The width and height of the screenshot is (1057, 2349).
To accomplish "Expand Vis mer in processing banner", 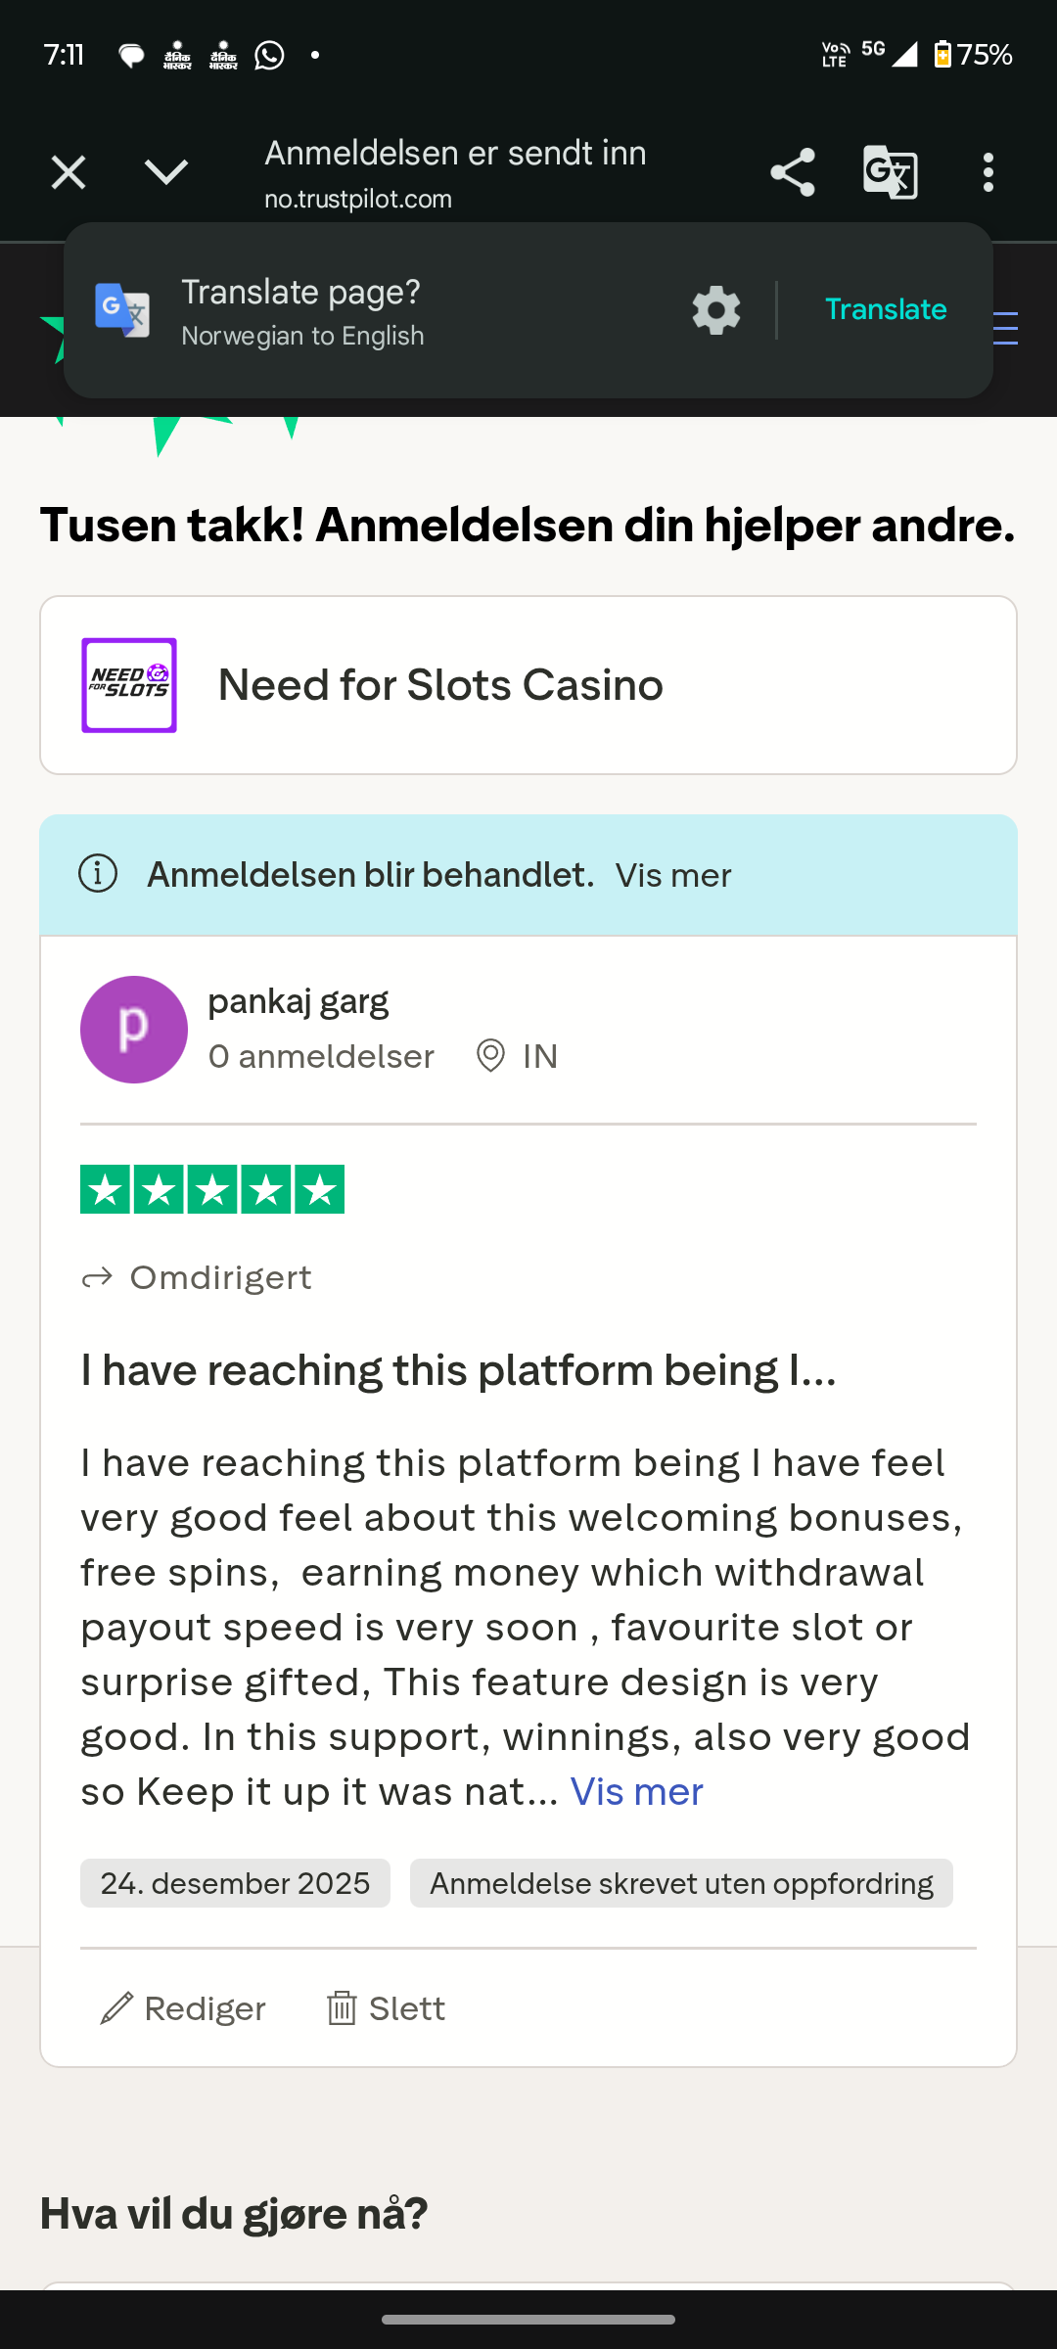I will click(x=673, y=875).
